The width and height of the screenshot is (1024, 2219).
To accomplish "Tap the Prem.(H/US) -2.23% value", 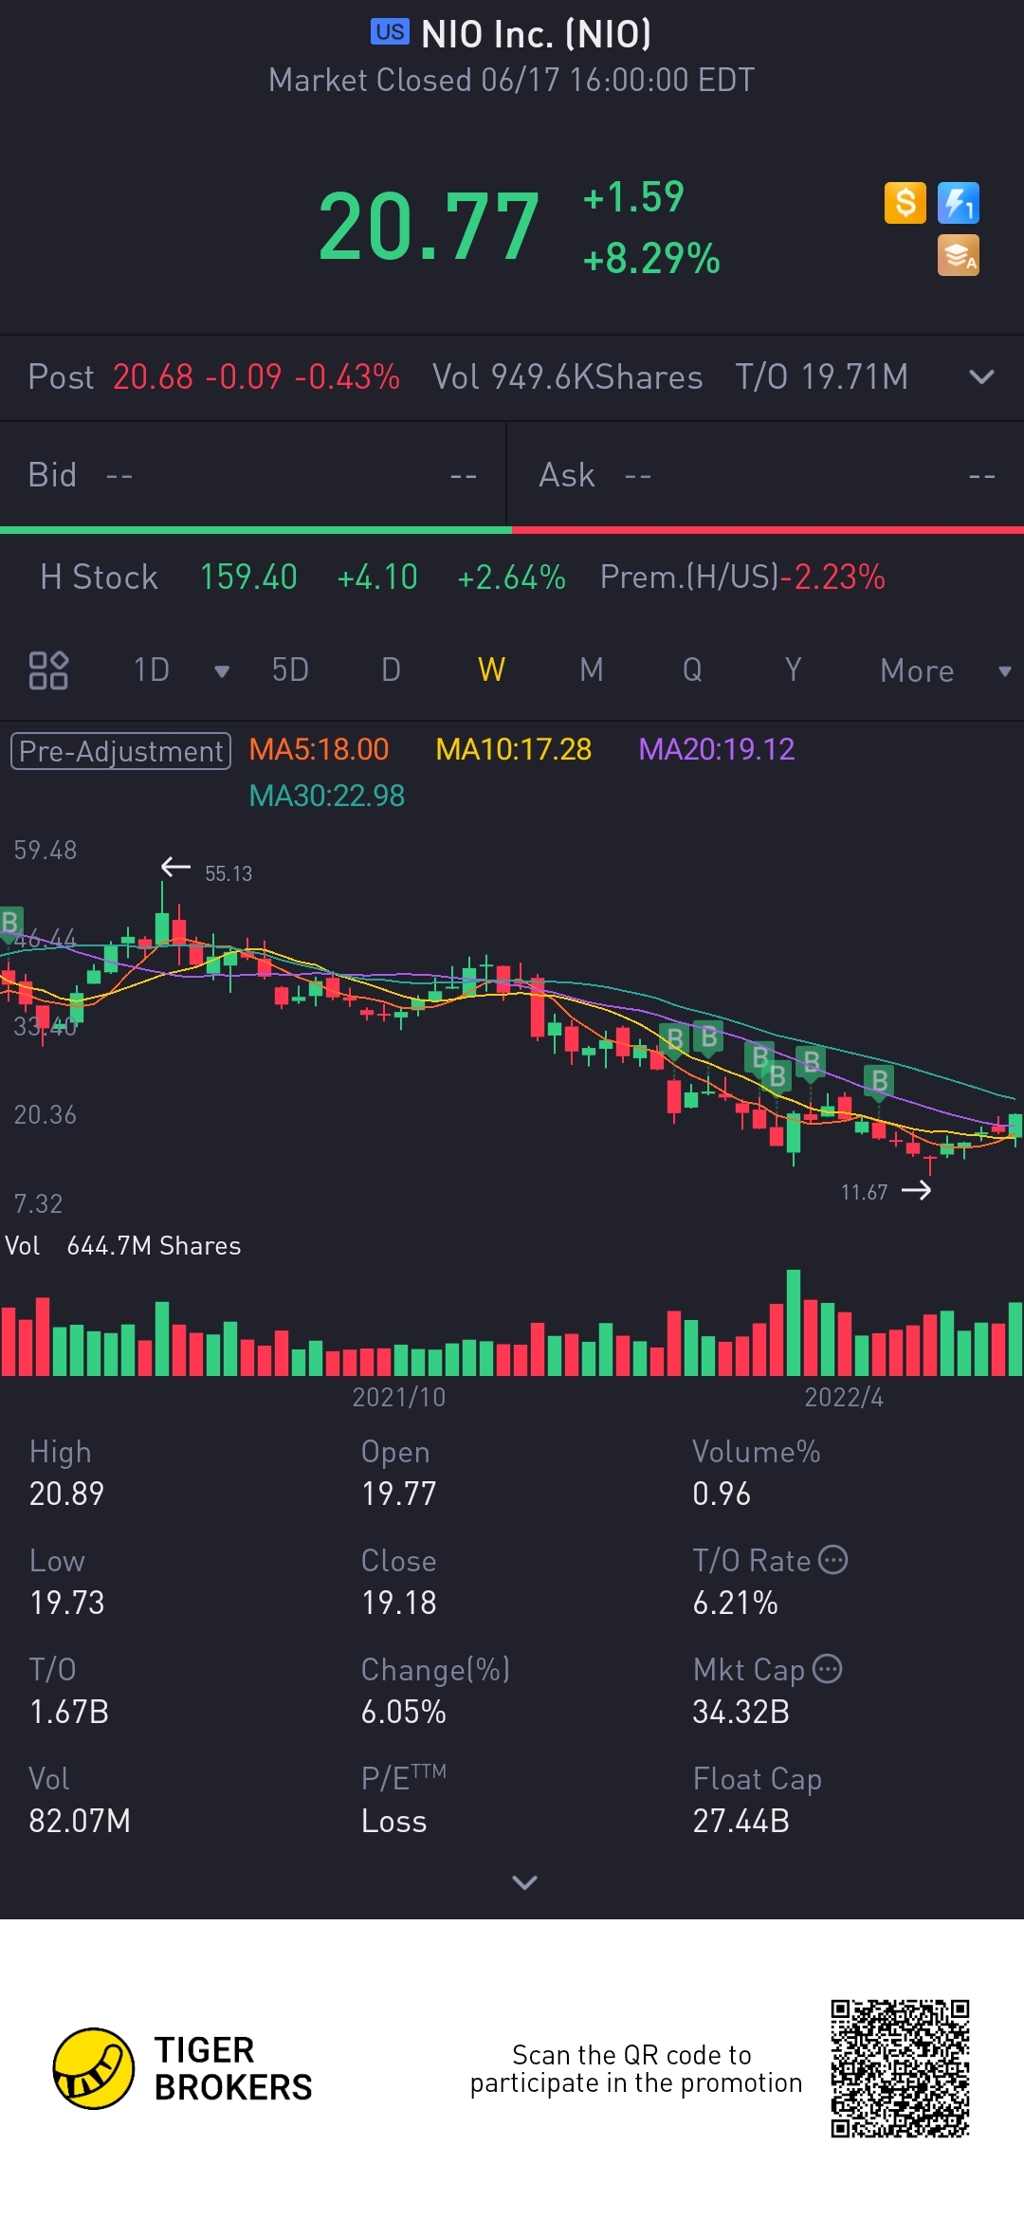I will click(x=832, y=577).
